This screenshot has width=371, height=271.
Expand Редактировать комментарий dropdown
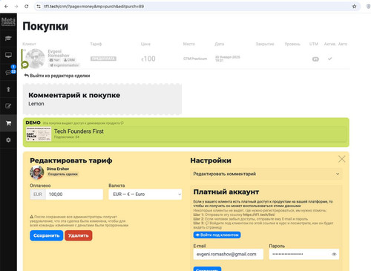click(266, 174)
